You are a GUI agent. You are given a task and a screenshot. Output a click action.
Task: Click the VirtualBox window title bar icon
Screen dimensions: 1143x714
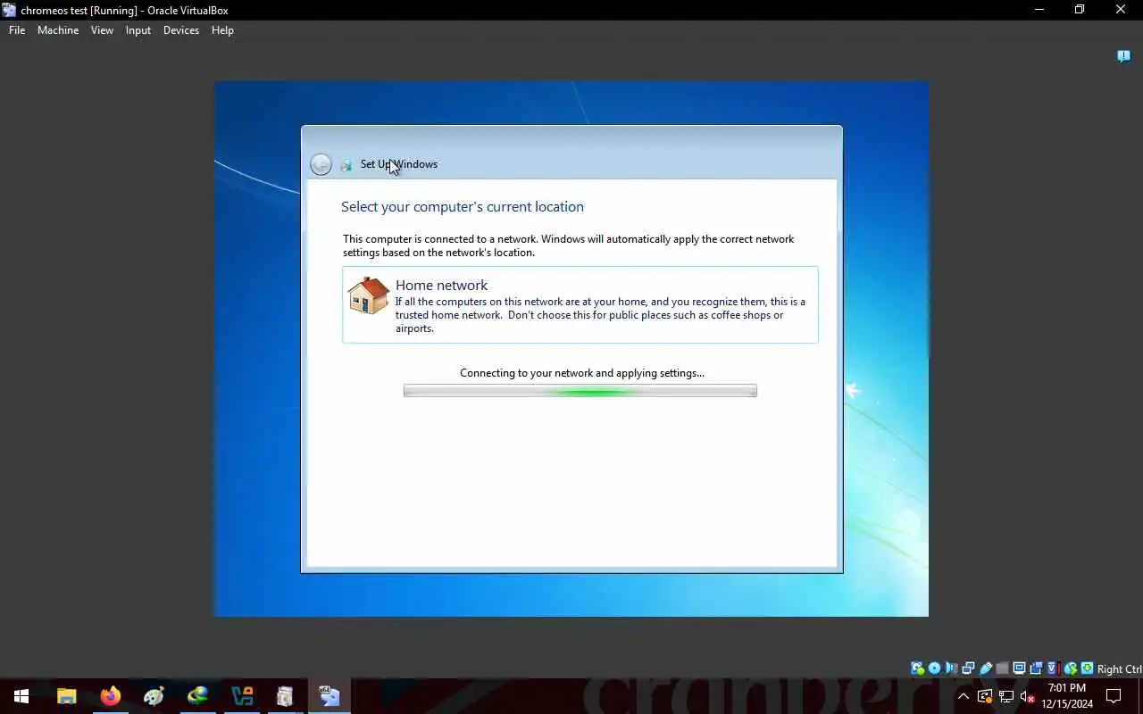pyautogui.click(x=10, y=11)
